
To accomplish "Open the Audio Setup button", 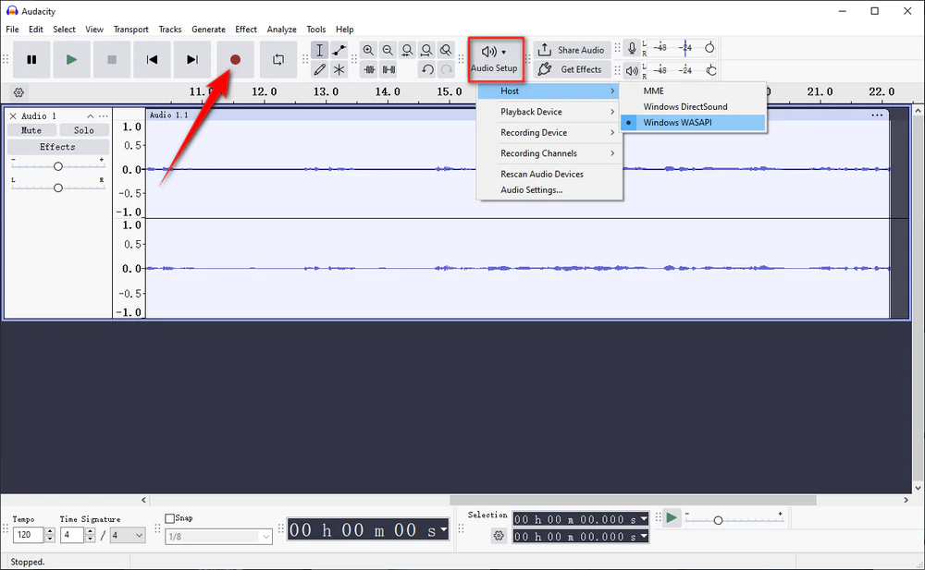I will coord(494,59).
